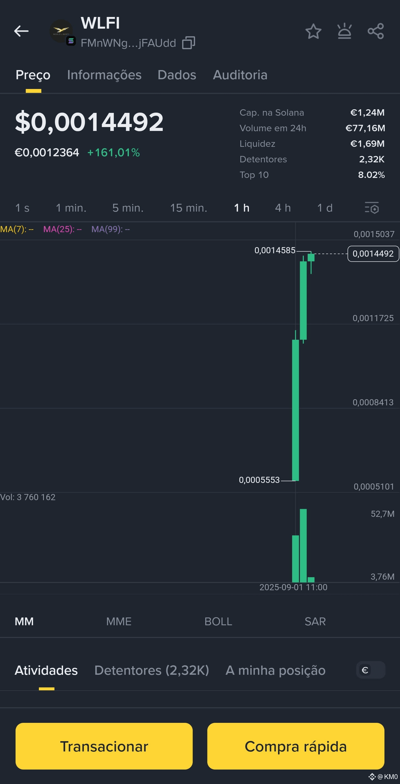Image resolution: width=400 pixels, height=784 pixels.
Task: Tap the Volume em 24h value €77,16M
Action: (365, 128)
